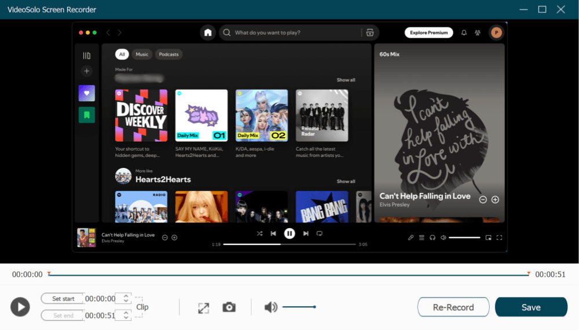Screen dimensions: 579x330
Task: Click the Clip label
Action: point(142,307)
